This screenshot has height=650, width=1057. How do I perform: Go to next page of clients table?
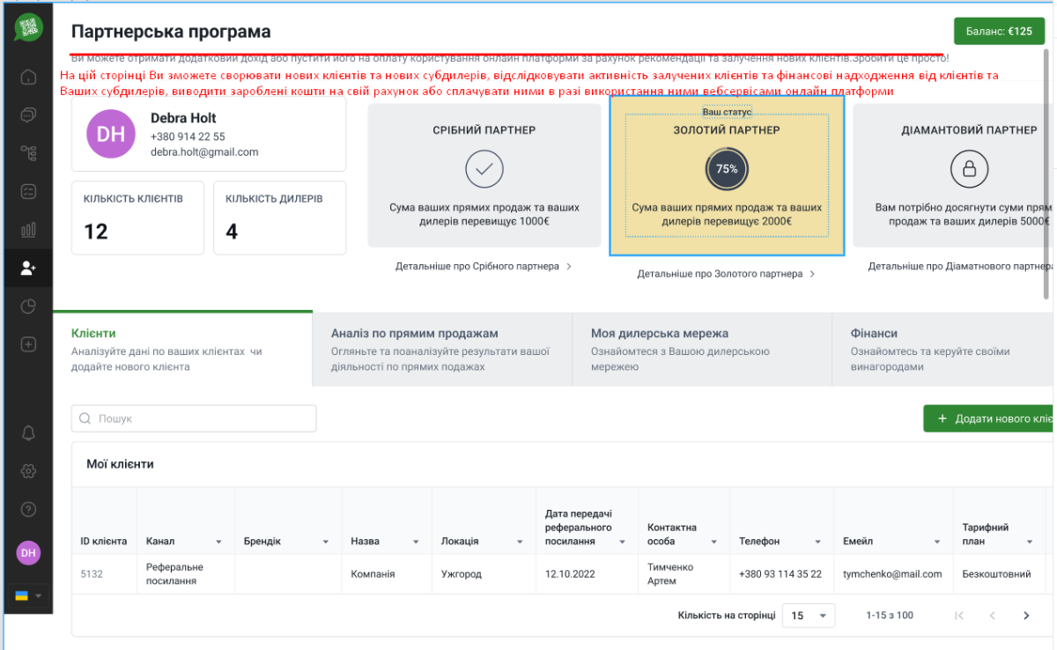click(1026, 616)
